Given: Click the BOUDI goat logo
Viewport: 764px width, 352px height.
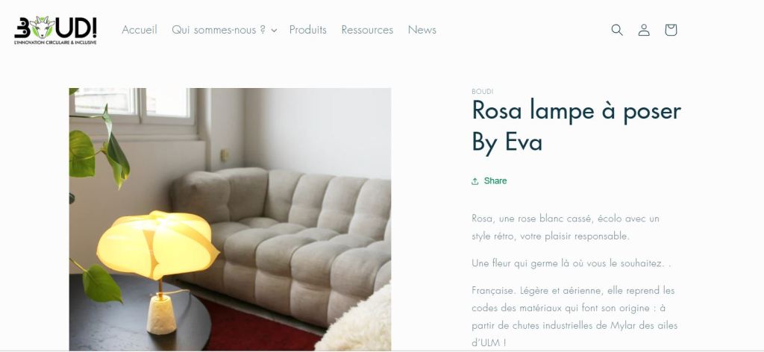Looking at the screenshot, I should (x=55, y=30).
